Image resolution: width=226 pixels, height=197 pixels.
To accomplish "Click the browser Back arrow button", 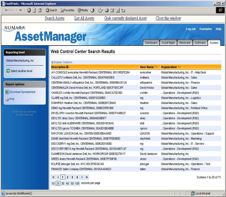I will coord(9,10).
